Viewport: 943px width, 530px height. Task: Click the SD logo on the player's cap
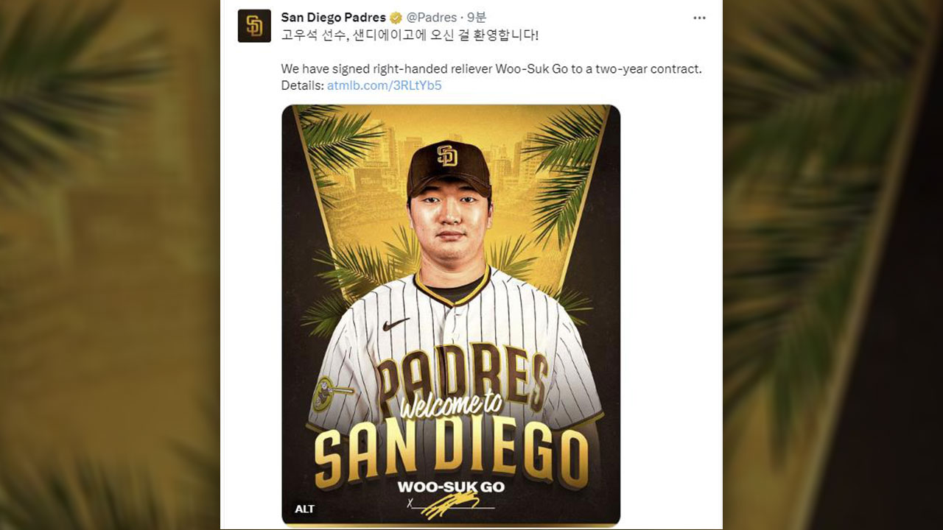coord(447,155)
